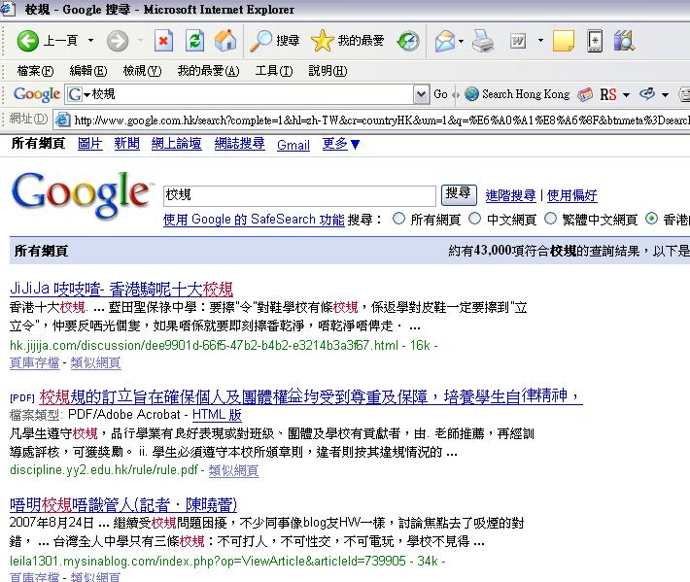This screenshot has width=690, height=582.
Task: Click the greyed Forward arrow button
Action: 118,41
